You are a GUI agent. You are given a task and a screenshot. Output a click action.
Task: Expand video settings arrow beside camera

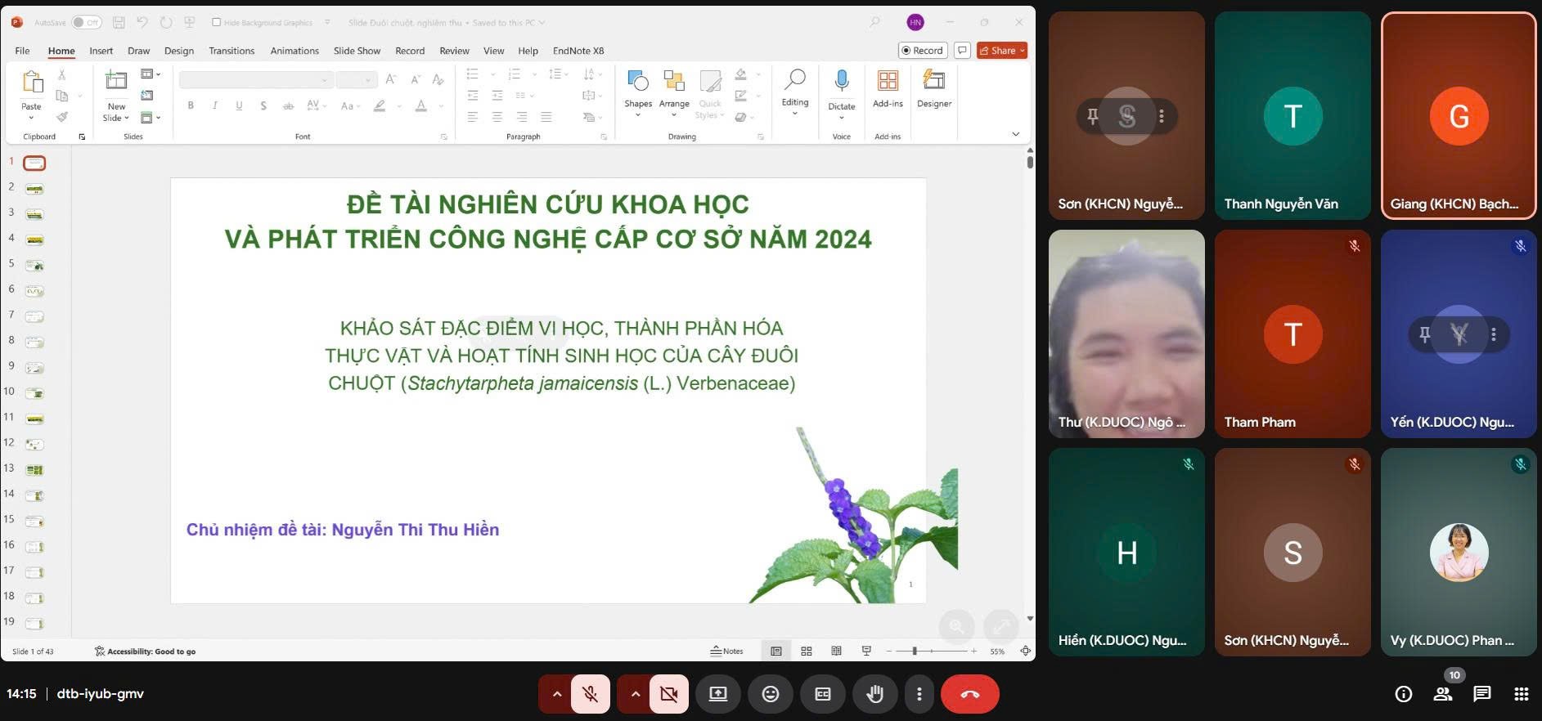635,694
